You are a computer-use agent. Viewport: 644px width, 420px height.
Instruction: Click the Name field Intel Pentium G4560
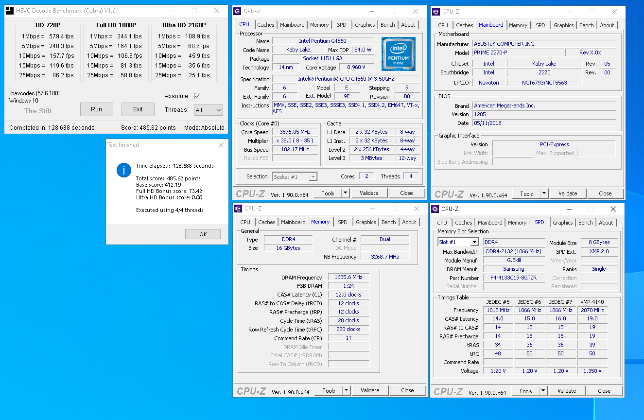pos(323,41)
